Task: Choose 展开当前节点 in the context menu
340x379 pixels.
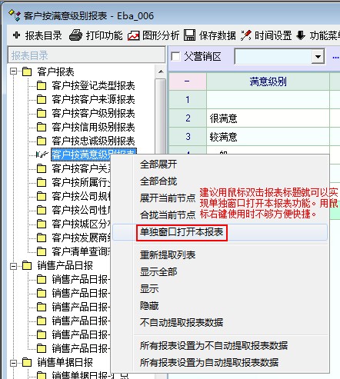Action: click(168, 198)
